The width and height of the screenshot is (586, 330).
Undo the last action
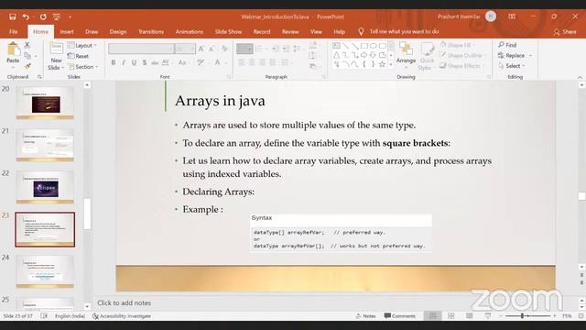click(x=26, y=16)
